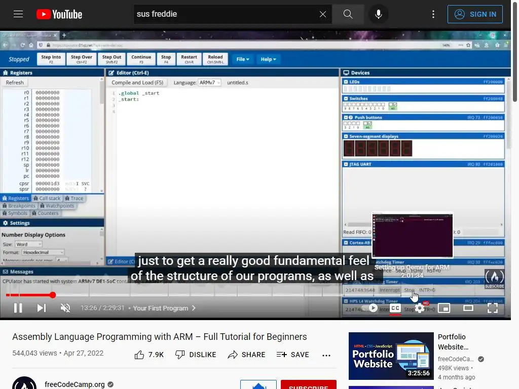Pause the playing video
519x389 pixels.
coord(18,308)
